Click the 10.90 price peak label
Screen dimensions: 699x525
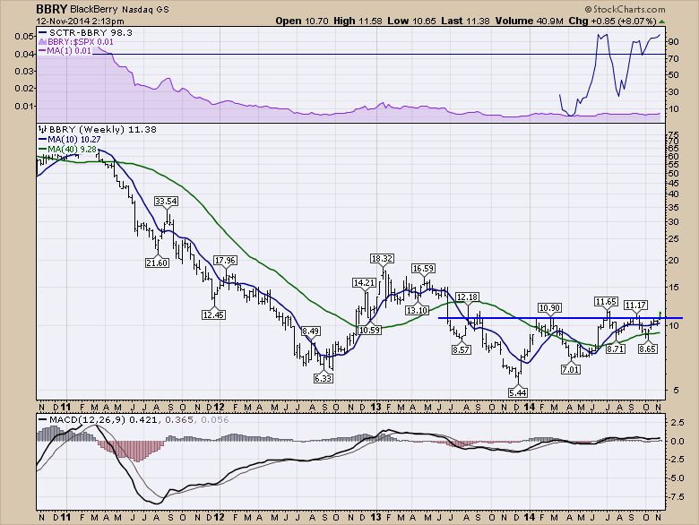549,307
